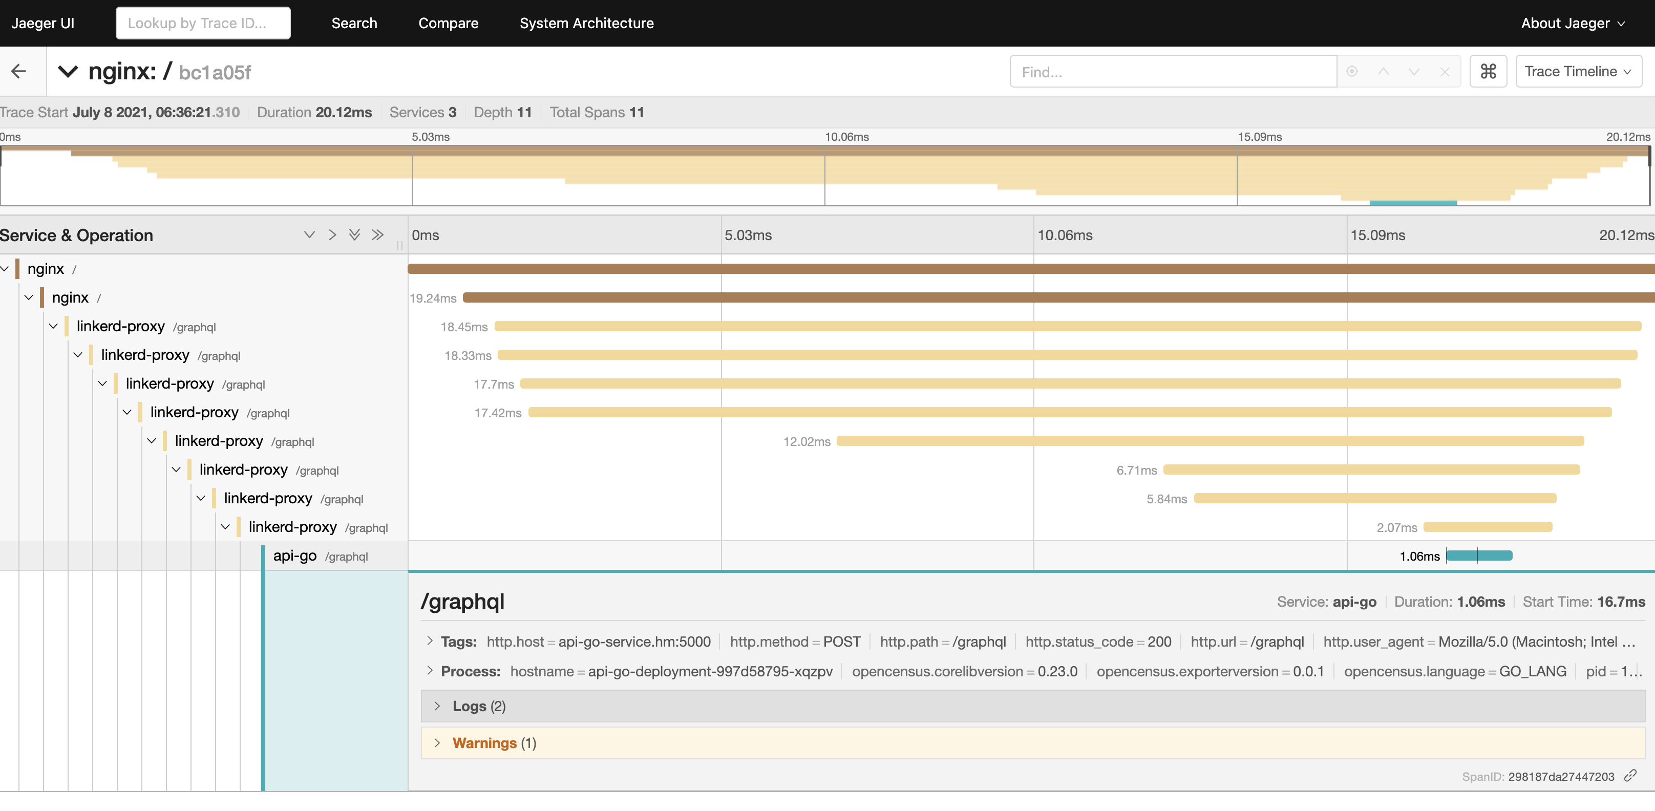Open the Compare page
The width and height of the screenshot is (1655, 811).
[x=448, y=23]
